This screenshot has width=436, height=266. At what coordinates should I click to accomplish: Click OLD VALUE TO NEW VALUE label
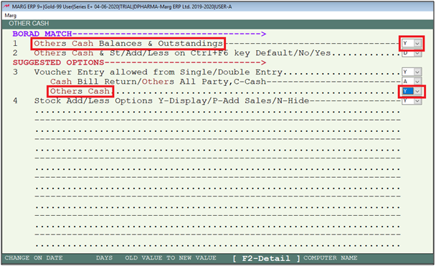171,258
